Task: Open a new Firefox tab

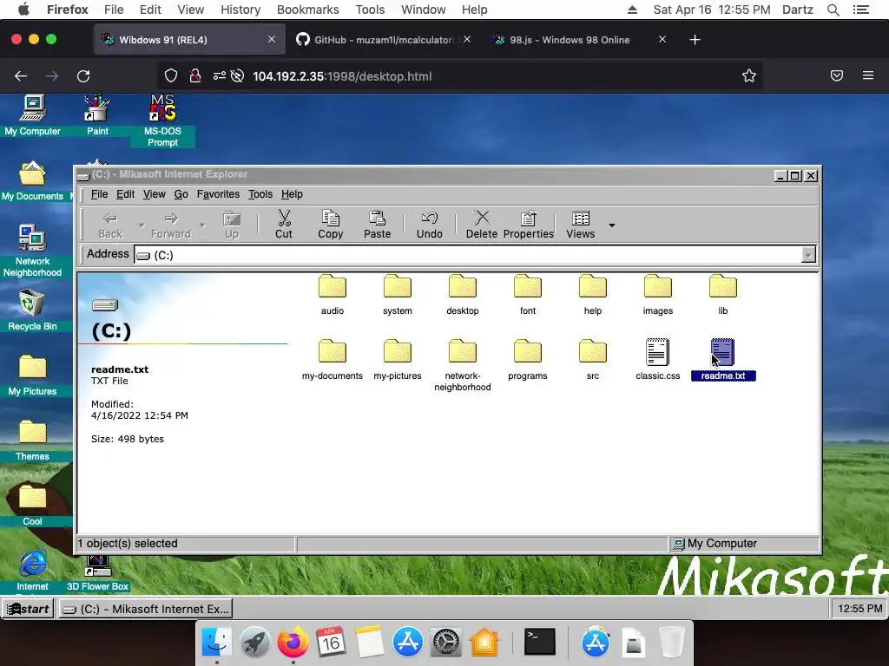Action: pos(695,40)
